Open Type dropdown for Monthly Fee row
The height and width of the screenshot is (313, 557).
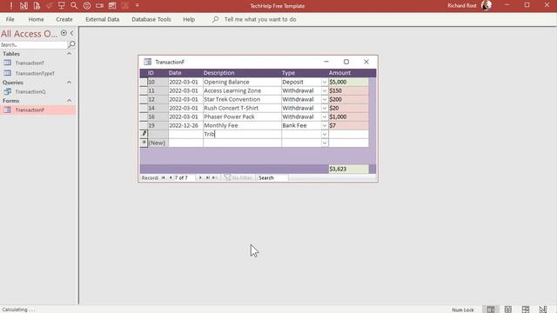click(324, 125)
